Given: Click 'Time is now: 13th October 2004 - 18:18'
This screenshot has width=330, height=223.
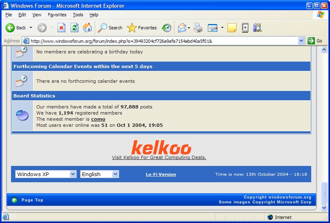Looking at the screenshot, I should coord(261,174).
